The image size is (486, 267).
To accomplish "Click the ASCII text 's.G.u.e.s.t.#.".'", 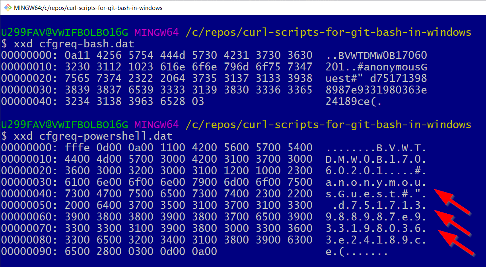I will coord(376,195).
